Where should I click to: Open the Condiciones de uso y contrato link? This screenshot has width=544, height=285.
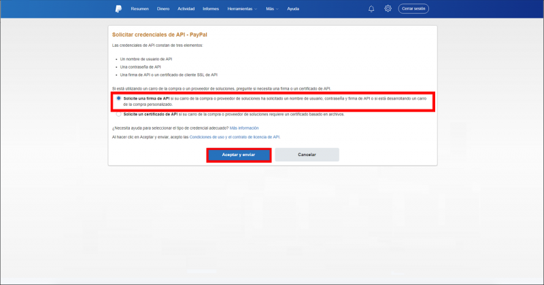click(x=235, y=137)
